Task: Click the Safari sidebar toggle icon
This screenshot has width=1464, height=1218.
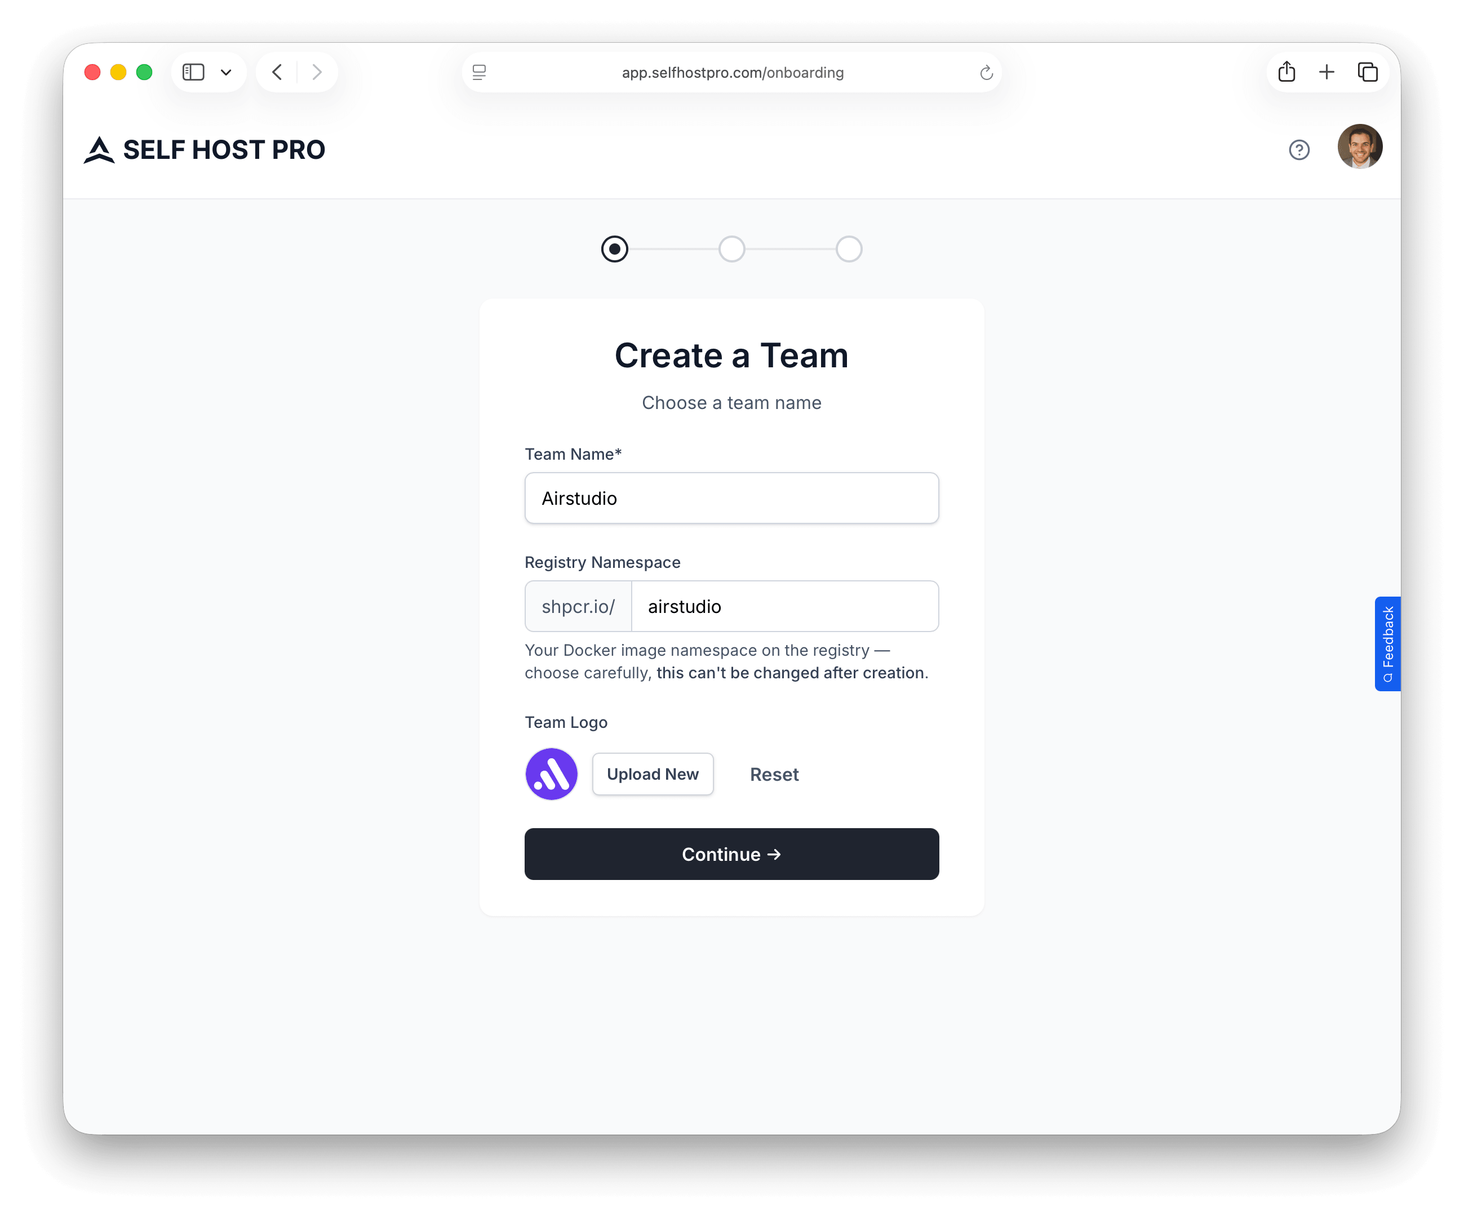Action: tap(193, 72)
